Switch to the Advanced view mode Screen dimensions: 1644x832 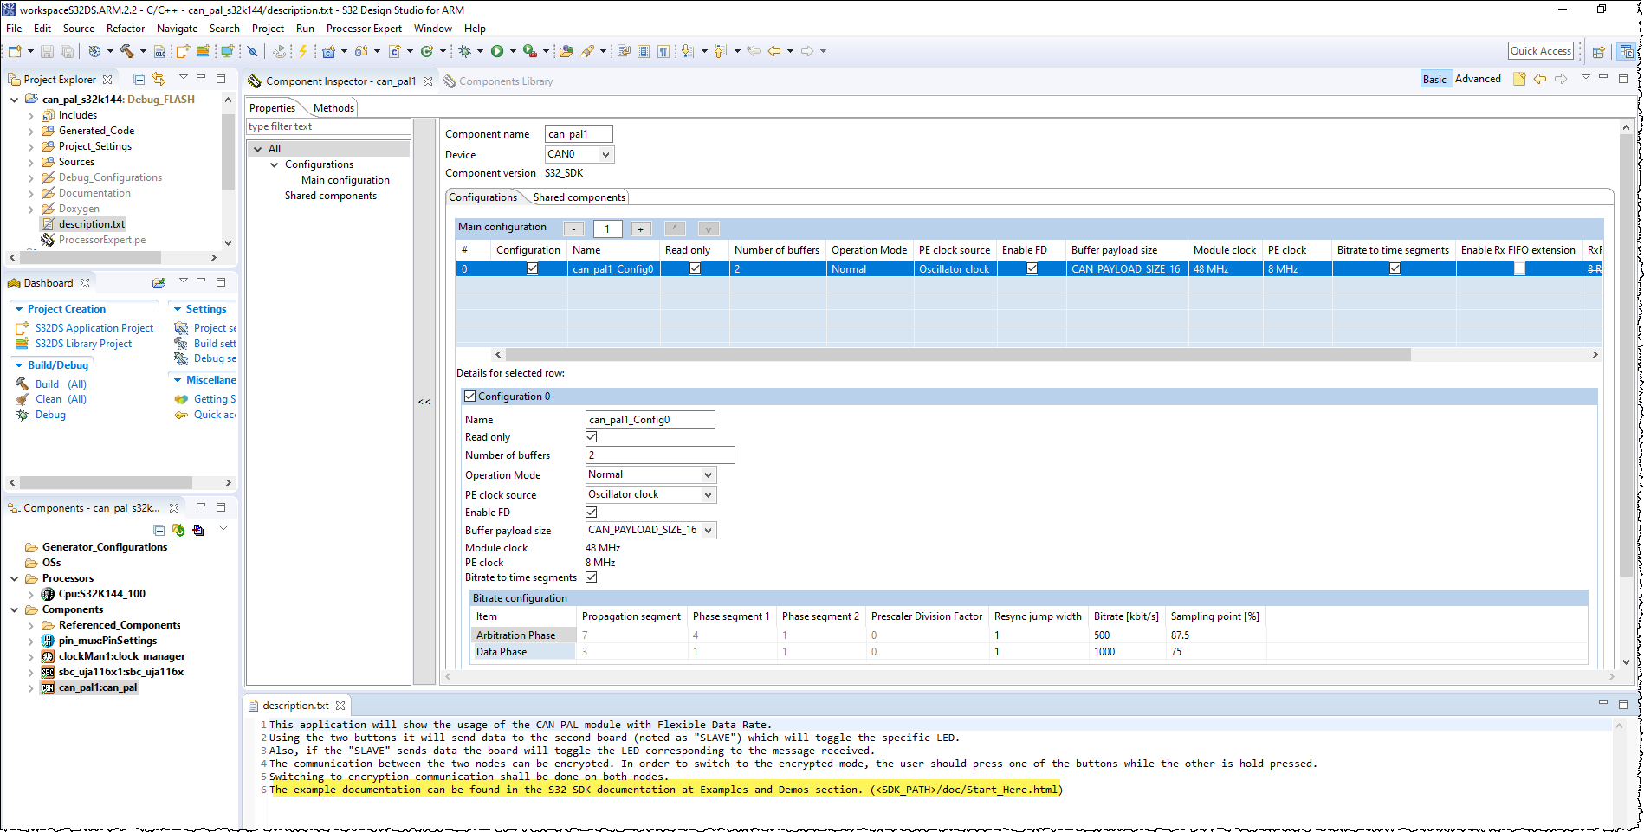point(1477,78)
